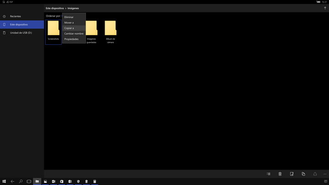Image resolution: width=329 pixels, height=185 pixels.
Task: Choose Mover a from the context menu
Action: [69, 22]
